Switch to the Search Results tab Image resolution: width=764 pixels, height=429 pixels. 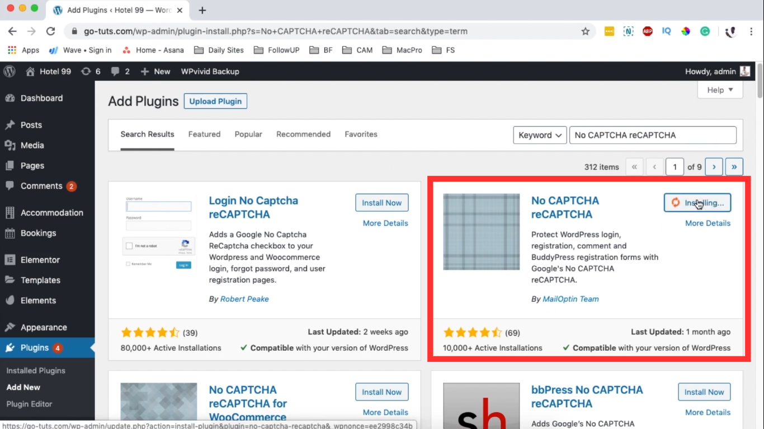click(x=148, y=134)
